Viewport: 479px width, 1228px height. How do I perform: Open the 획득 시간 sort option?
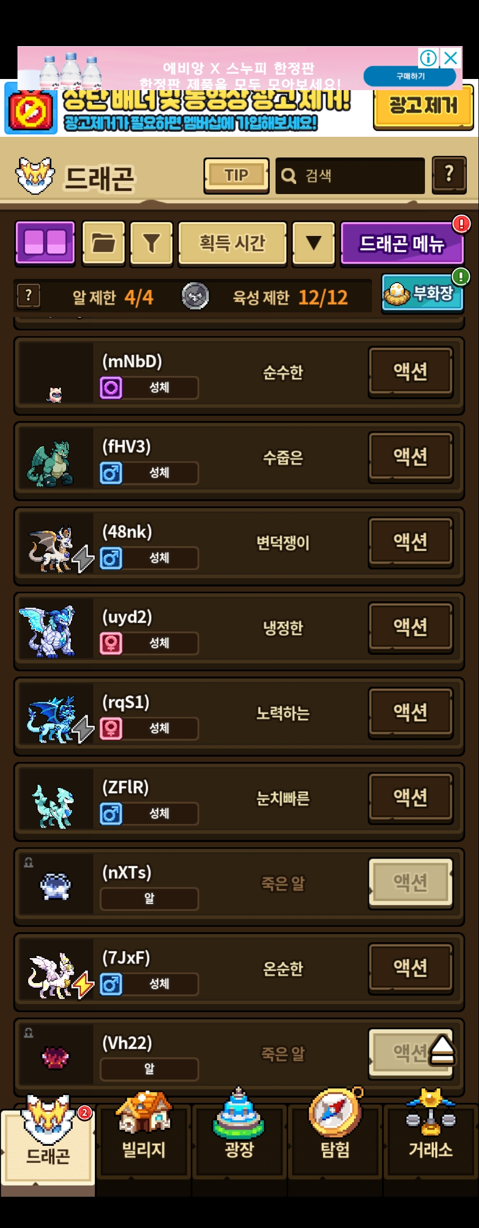coord(232,243)
